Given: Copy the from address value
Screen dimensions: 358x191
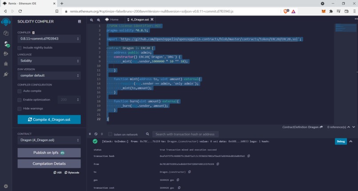Looking at the screenshot, I should 218,164.
